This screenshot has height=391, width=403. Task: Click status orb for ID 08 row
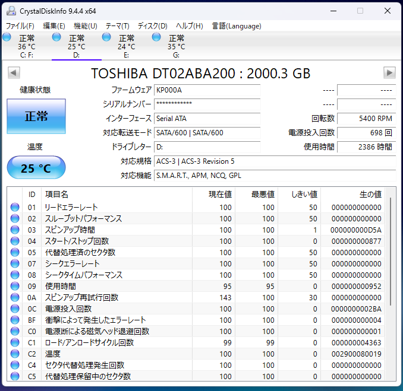point(15,275)
